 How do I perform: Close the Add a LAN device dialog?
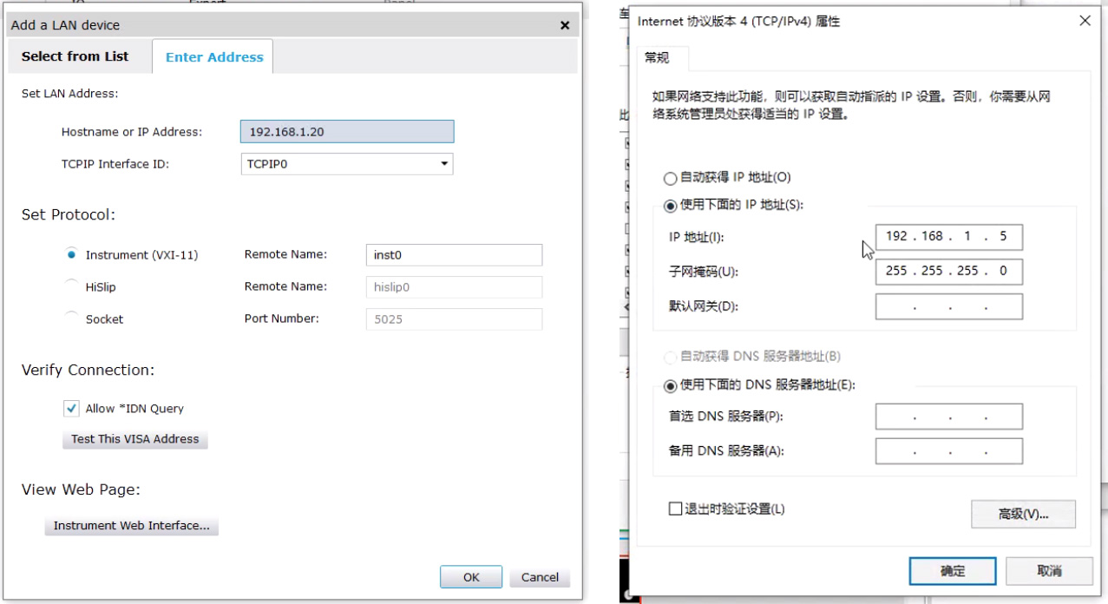point(565,26)
